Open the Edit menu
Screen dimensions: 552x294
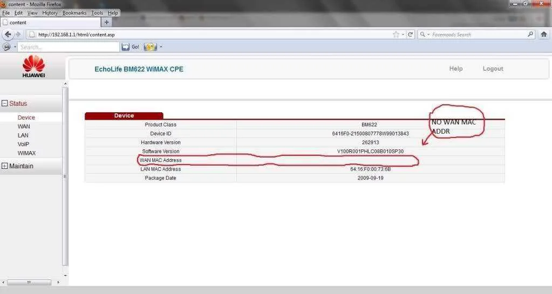(x=18, y=12)
